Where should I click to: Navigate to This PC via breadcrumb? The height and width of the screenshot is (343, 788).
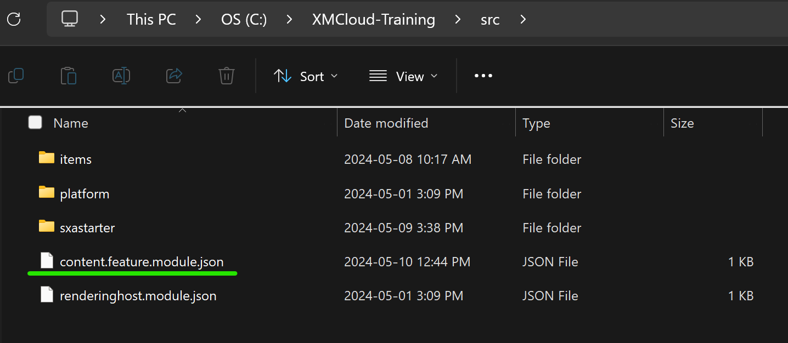pos(151,19)
